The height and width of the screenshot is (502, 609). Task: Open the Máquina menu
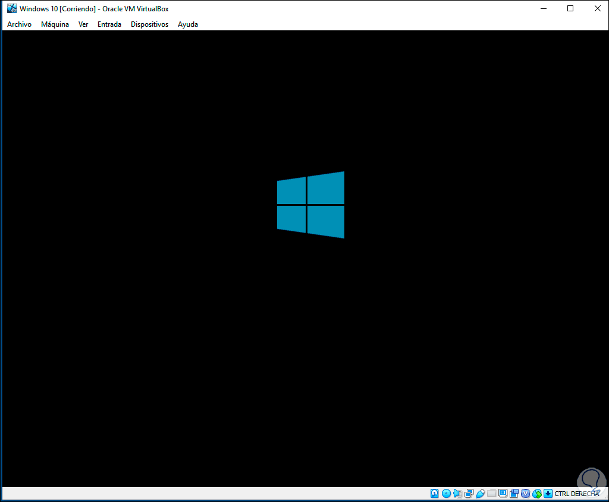point(55,24)
